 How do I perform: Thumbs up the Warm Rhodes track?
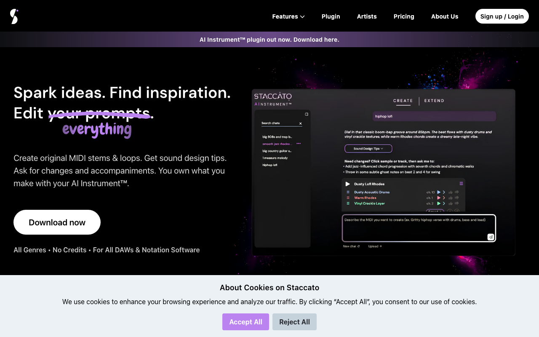click(451, 198)
